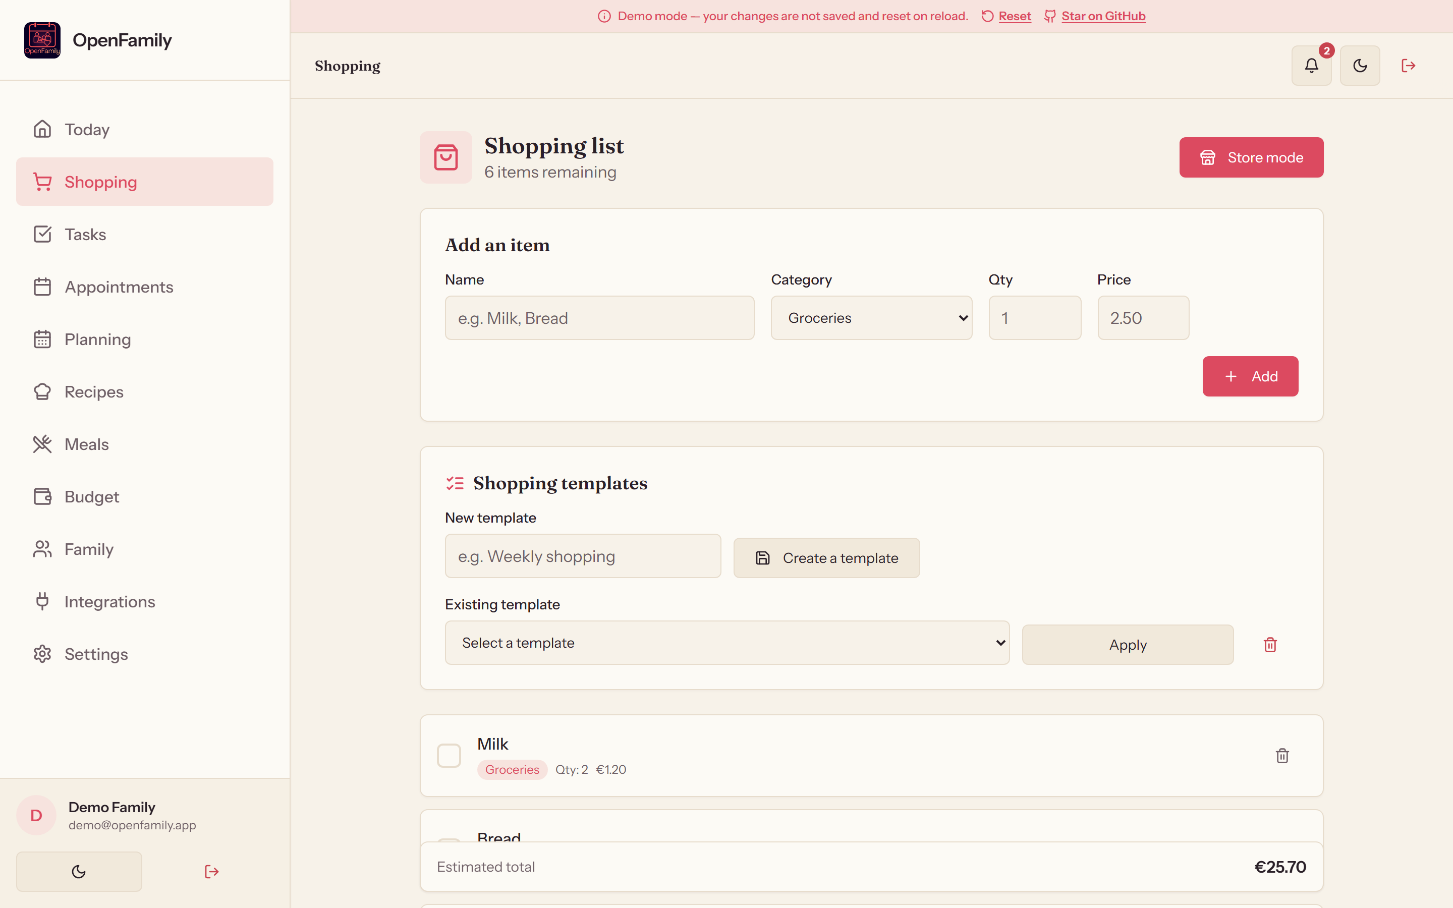The image size is (1453, 908).
Task: Click the info icon in the demo banner
Action: (604, 16)
